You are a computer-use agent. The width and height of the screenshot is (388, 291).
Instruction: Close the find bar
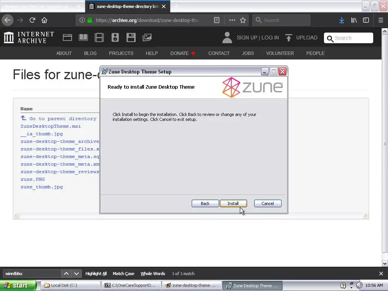[381, 274]
